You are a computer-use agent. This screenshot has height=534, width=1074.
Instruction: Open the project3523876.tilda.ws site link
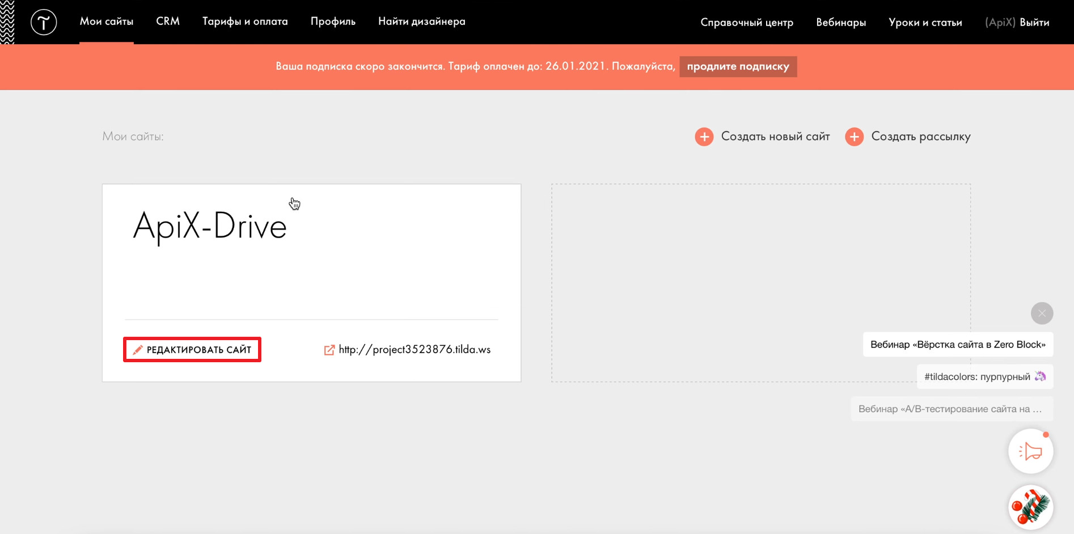pyautogui.click(x=415, y=350)
